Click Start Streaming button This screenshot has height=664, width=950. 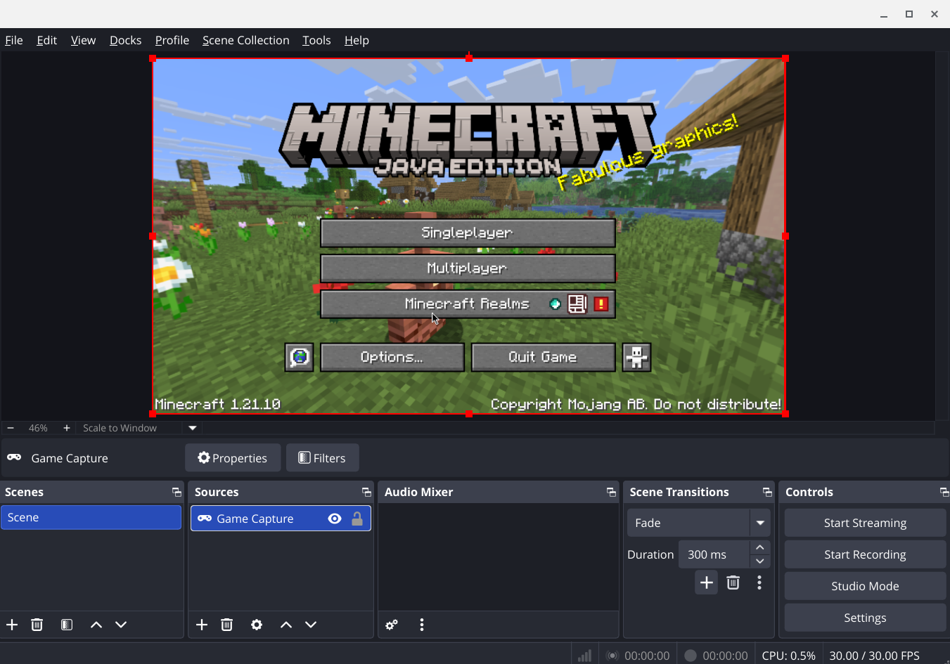point(865,523)
